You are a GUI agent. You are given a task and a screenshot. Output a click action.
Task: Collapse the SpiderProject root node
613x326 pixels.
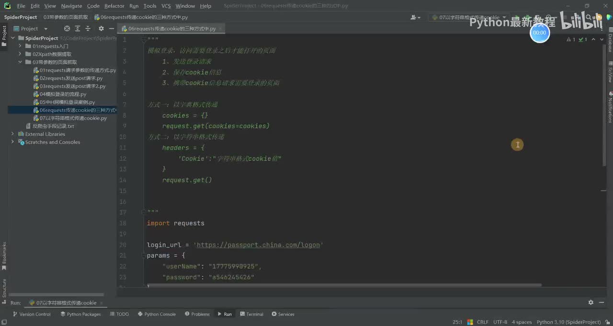coord(12,38)
